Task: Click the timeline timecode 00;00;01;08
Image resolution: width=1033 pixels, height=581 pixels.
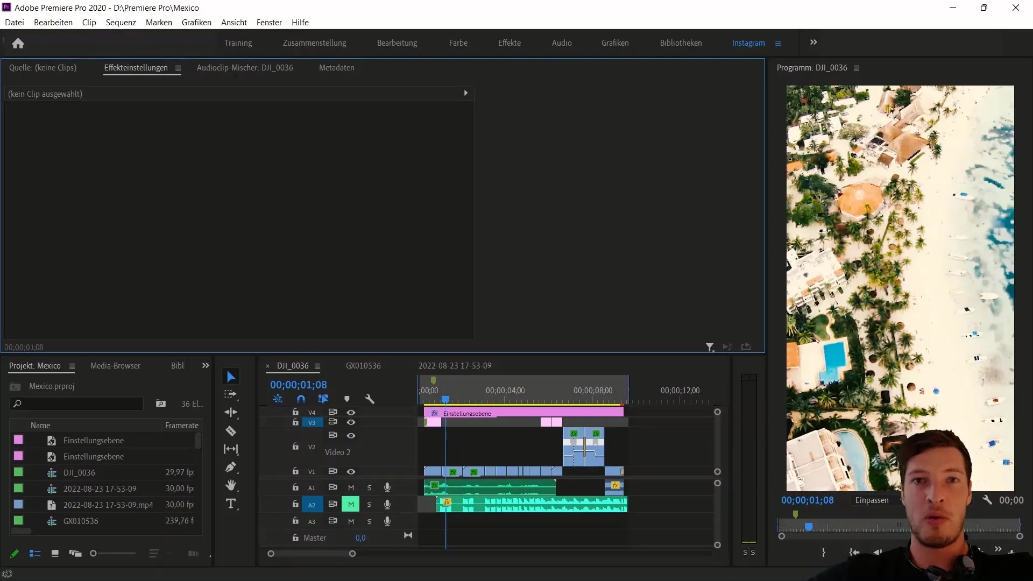Action: pyautogui.click(x=299, y=385)
